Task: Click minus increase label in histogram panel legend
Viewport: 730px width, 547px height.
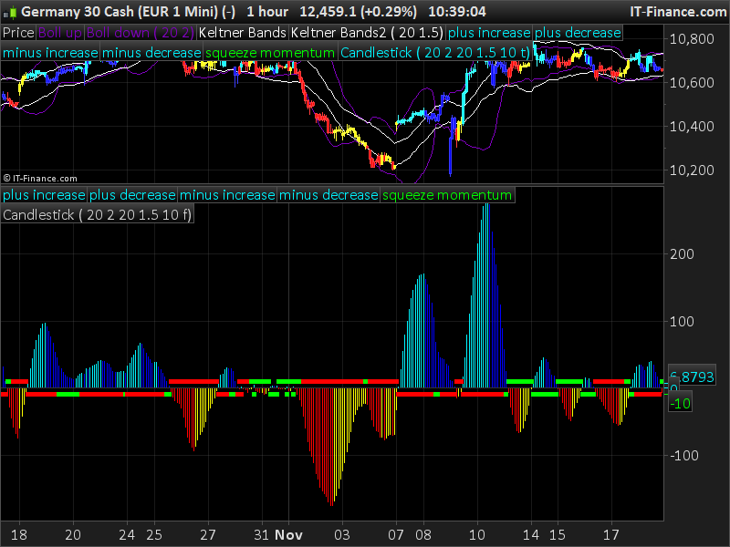Action: click(x=227, y=195)
